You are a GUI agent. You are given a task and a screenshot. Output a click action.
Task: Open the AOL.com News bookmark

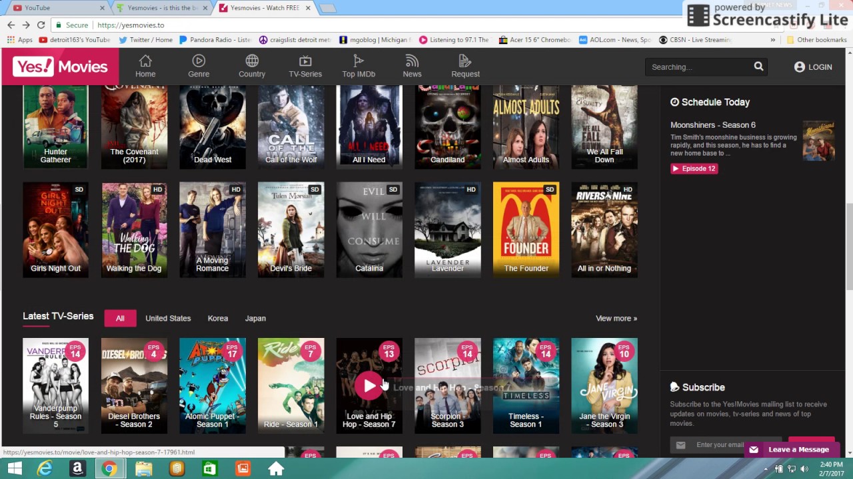pos(614,40)
